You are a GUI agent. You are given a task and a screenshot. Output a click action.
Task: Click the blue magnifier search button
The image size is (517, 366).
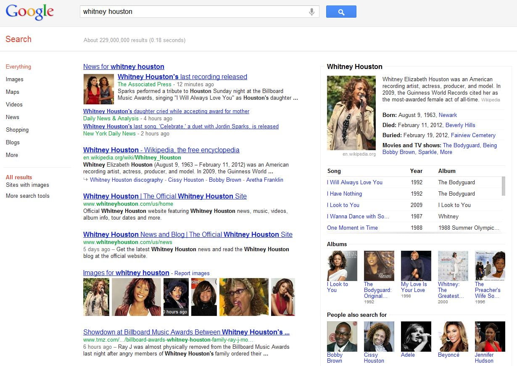(341, 12)
